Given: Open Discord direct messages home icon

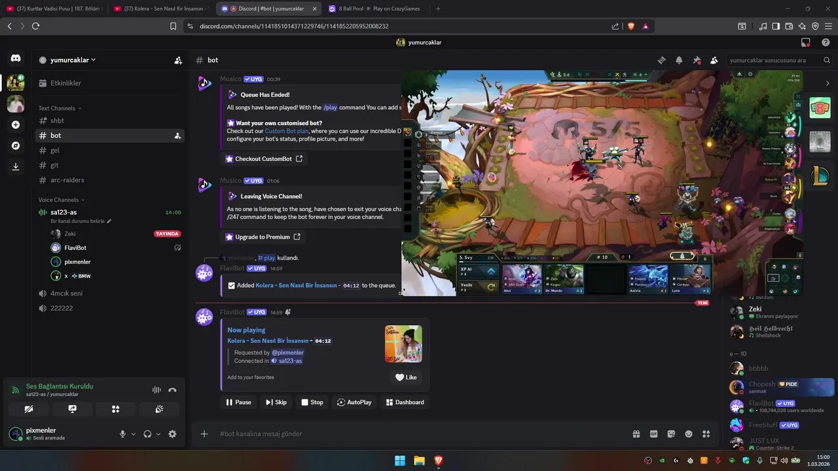Looking at the screenshot, I should tap(16, 58).
